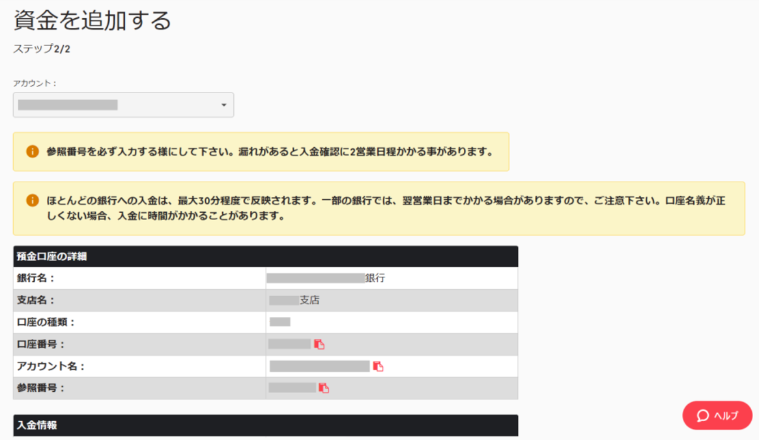Click the アカウント名 row label
The width and height of the screenshot is (759, 440).
click(51, 366)
